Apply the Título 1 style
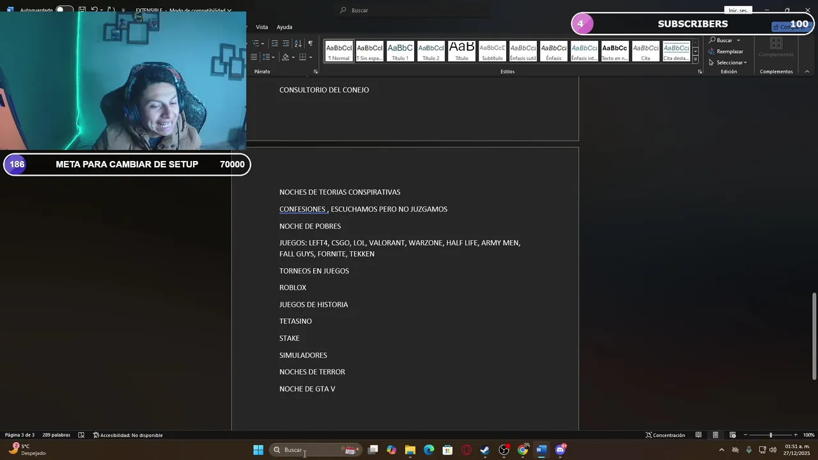 [x=400, y=51]
